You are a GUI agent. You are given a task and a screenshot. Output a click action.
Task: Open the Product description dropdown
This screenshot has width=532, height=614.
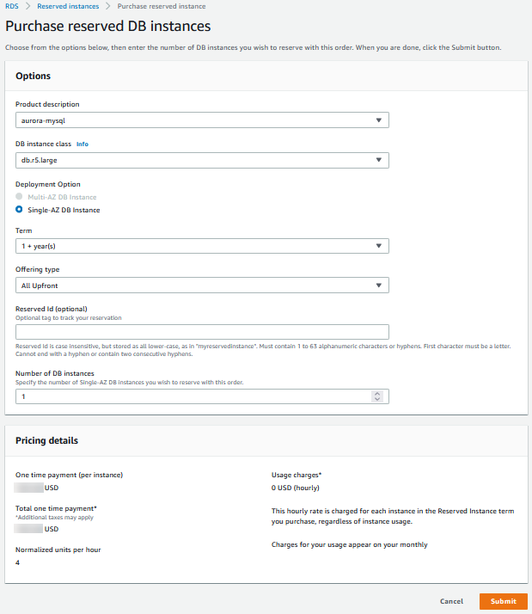point(202,120)
